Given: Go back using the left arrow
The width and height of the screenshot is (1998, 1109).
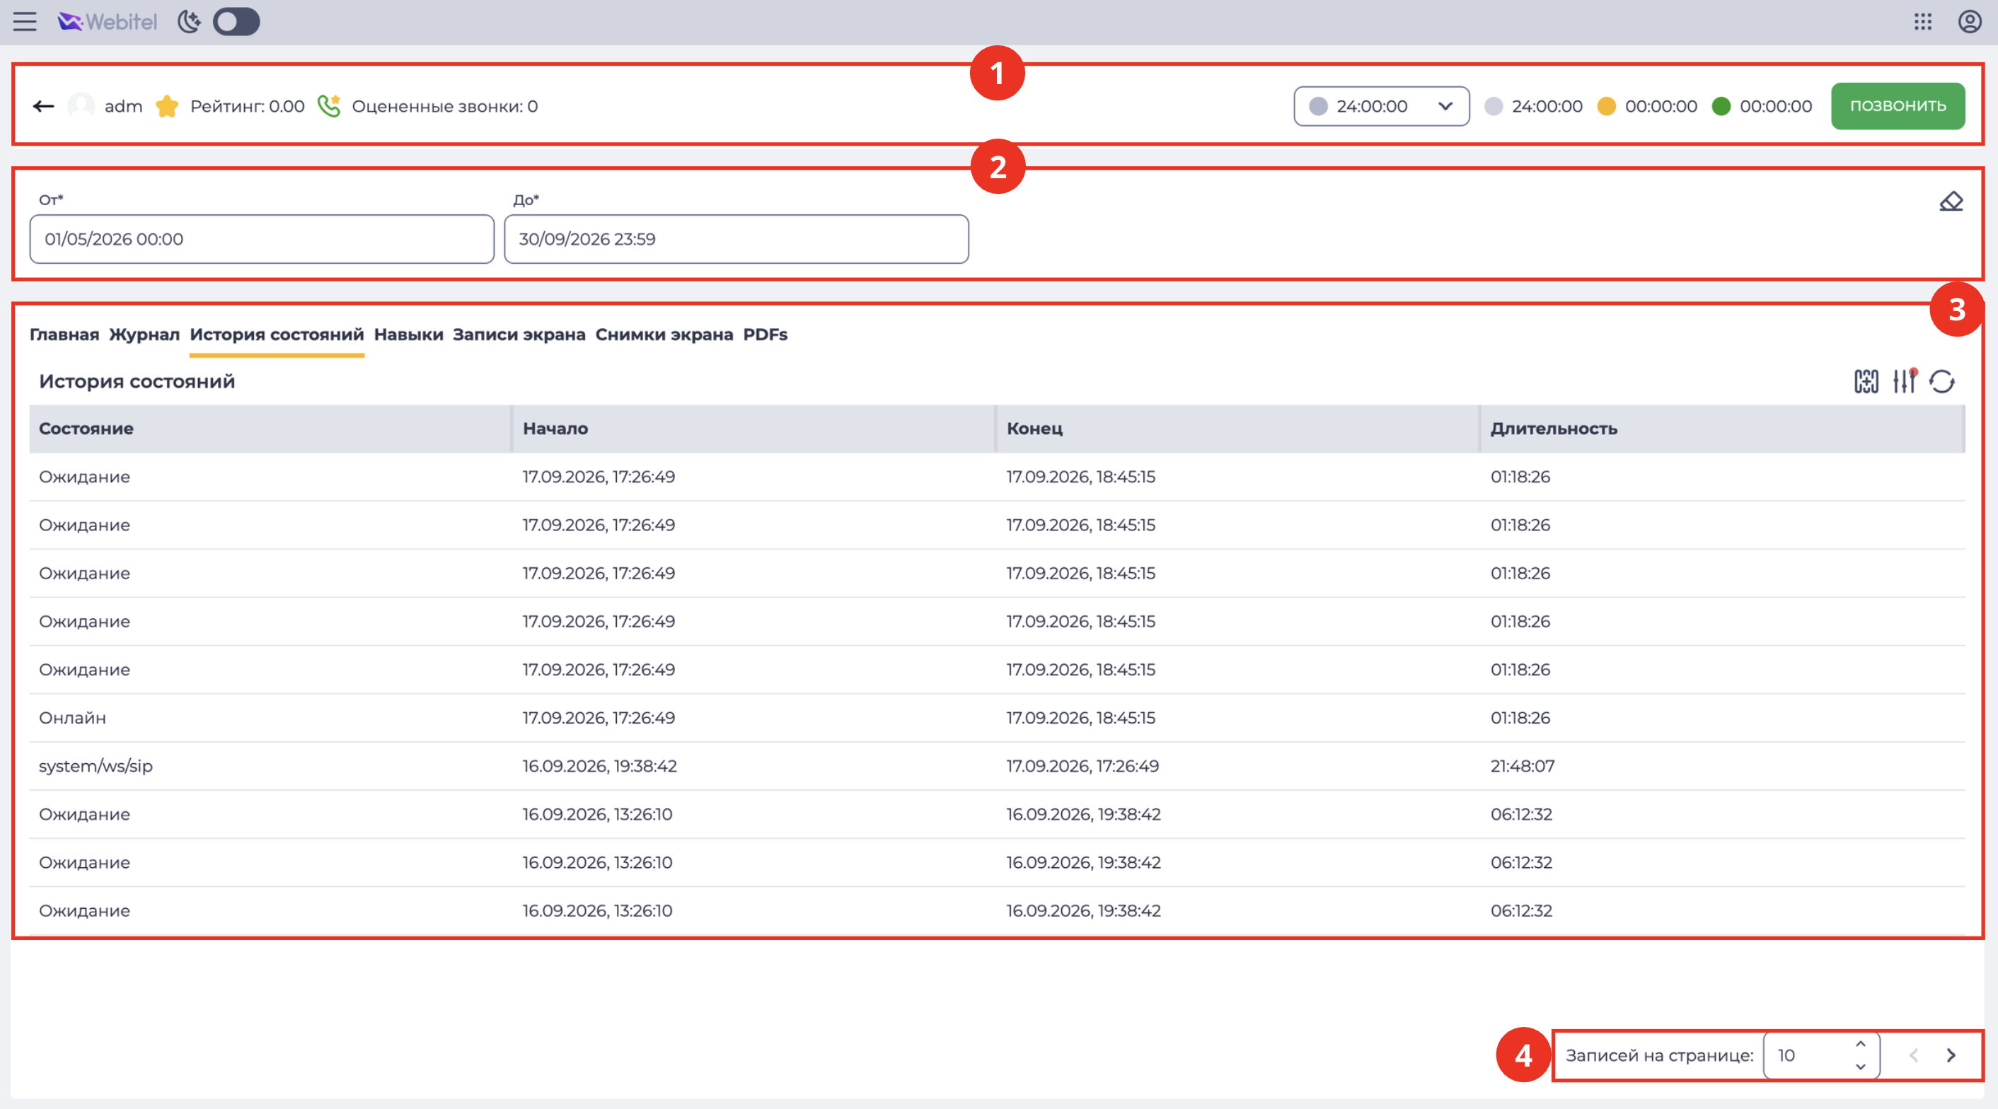Looking at the screenshot, I should pyautogui.click(x=43, y=106).
